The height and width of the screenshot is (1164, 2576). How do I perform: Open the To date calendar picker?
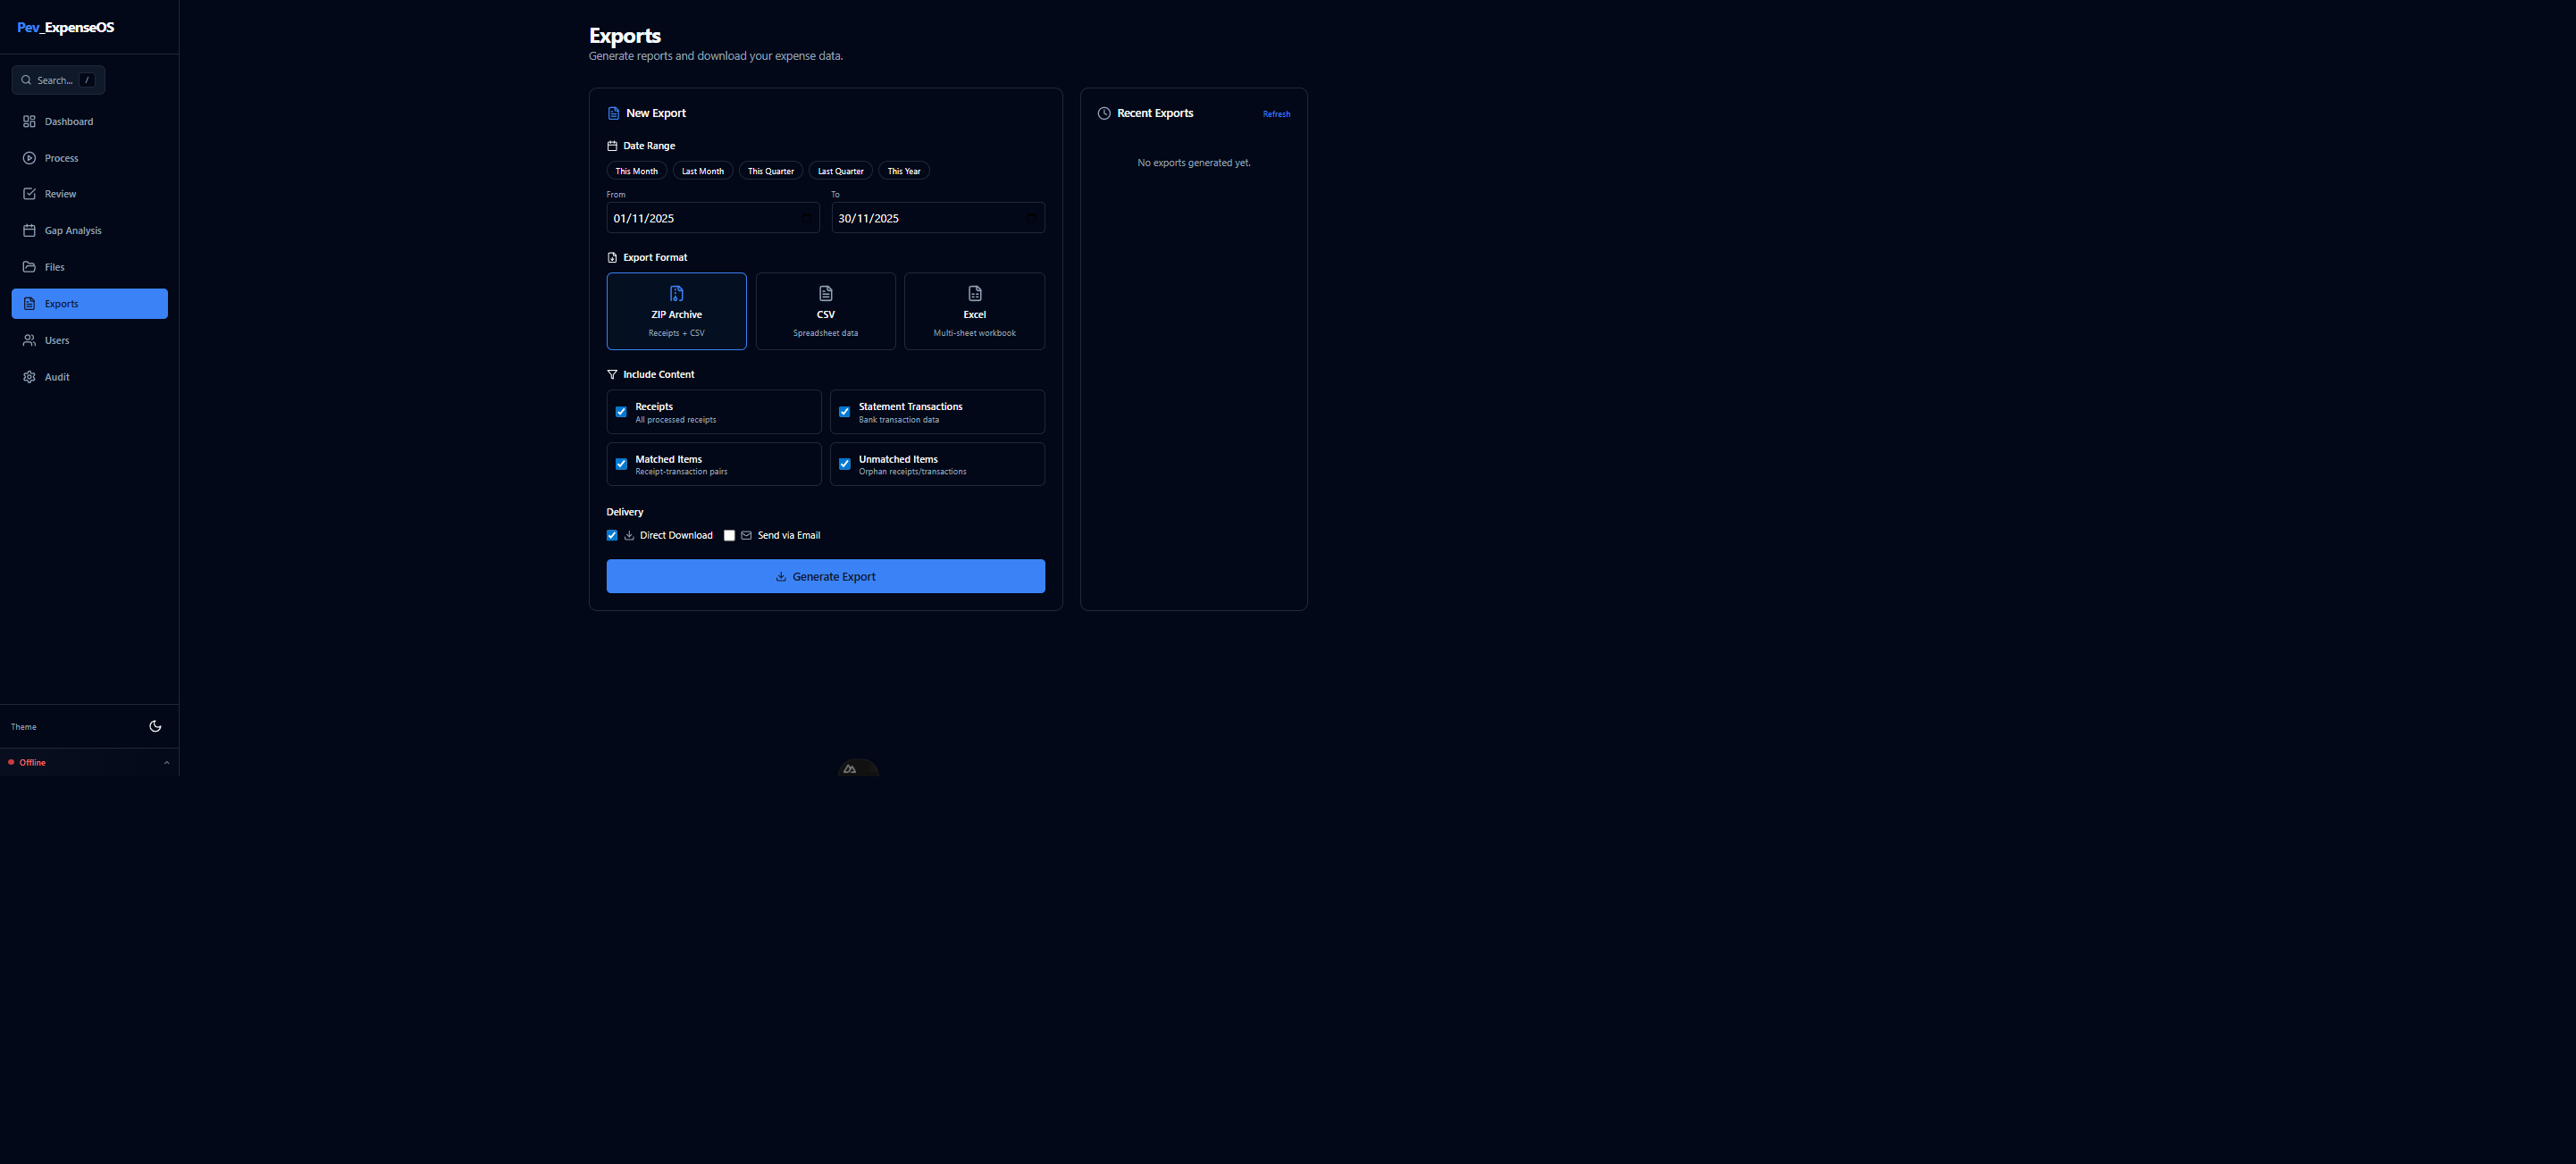[x=1031, y=218]
